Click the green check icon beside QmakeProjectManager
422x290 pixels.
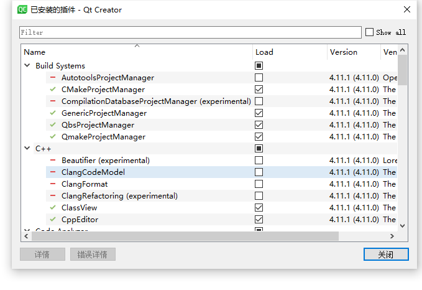point(53,137)
